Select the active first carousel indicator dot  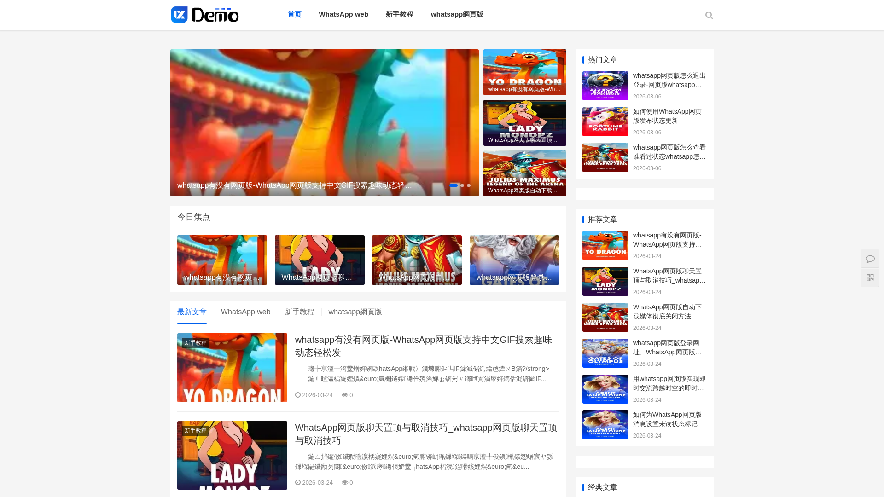coord(454,185)
